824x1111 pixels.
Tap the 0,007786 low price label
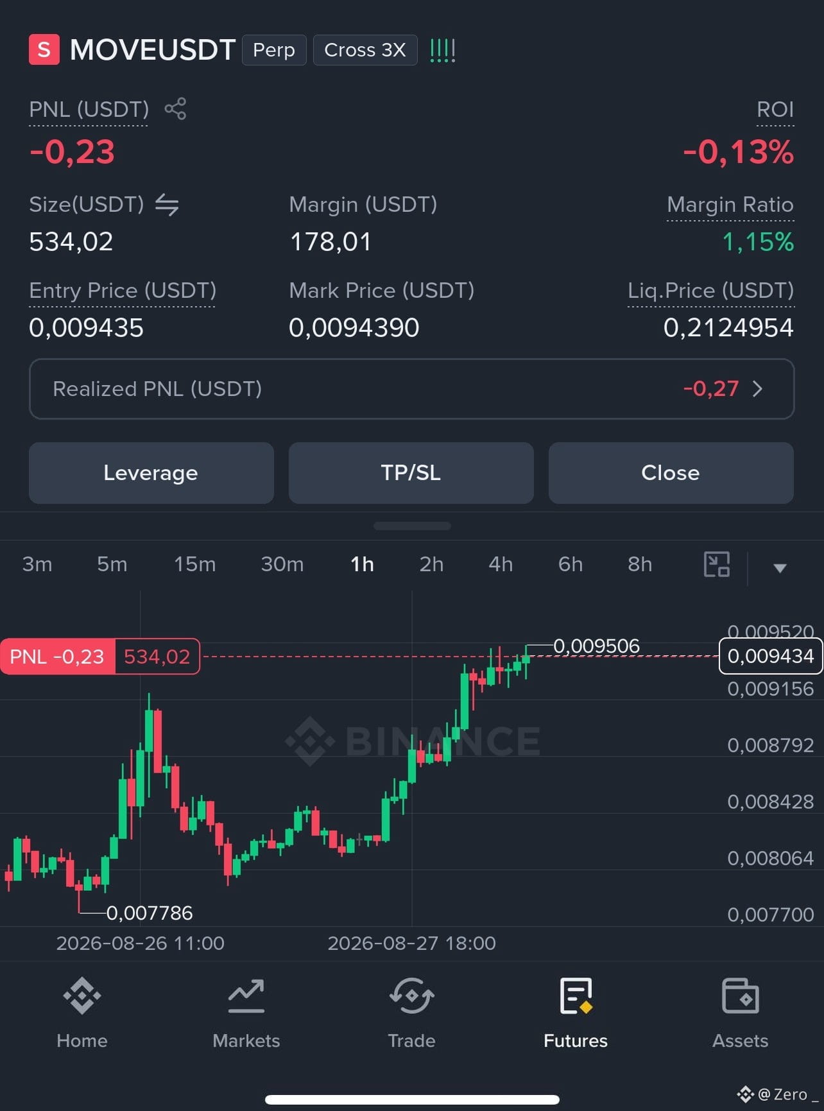pos(150,913)
